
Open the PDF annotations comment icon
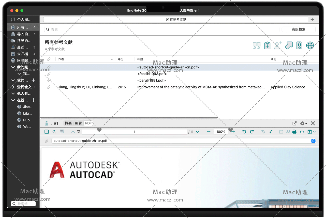tap(62, 132)
